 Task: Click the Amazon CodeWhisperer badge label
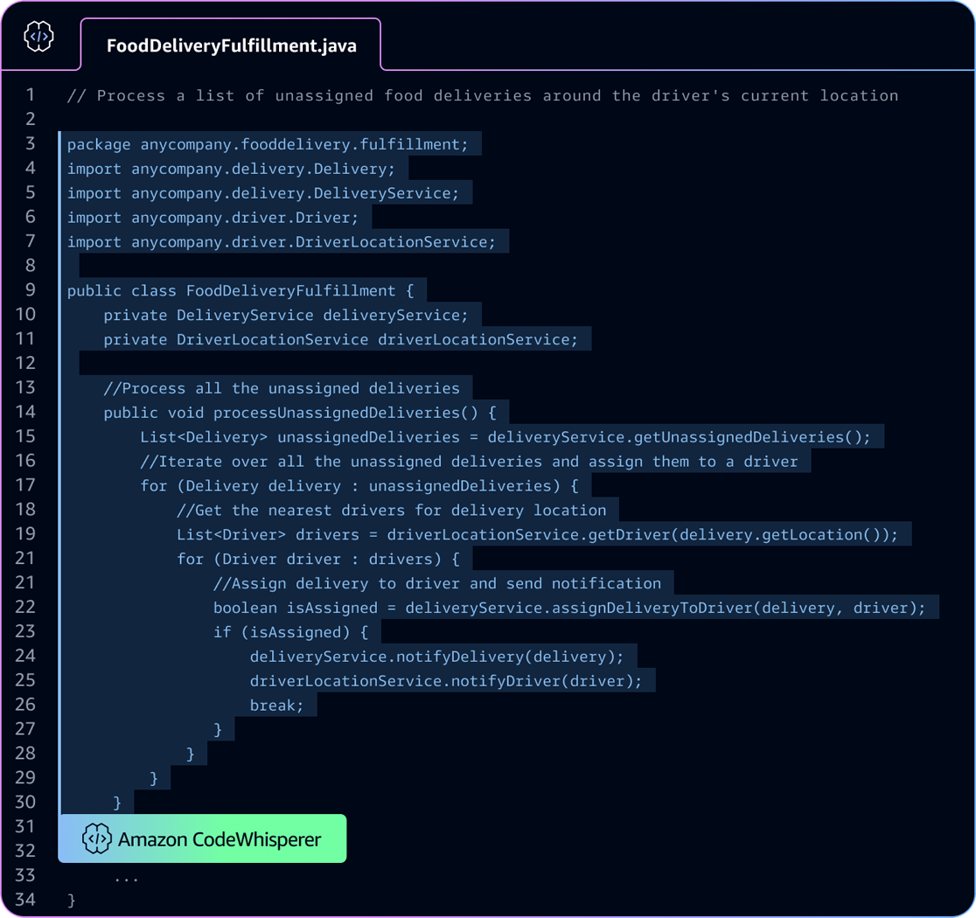[x=220, y=839]
